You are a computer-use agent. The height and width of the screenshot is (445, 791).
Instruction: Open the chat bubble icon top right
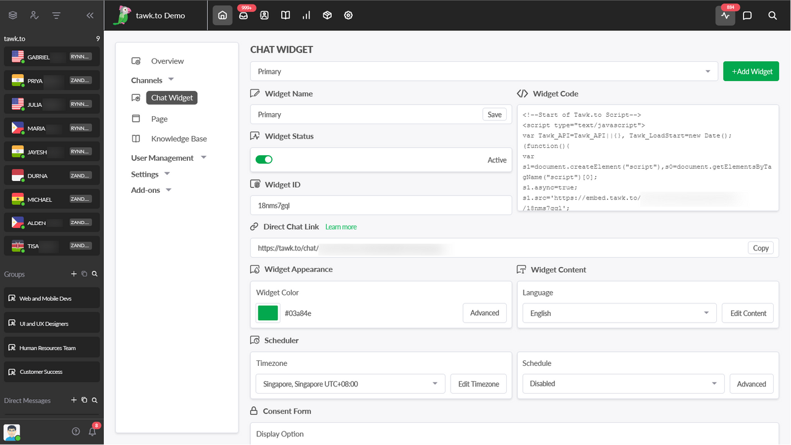[x=748, y=15]
